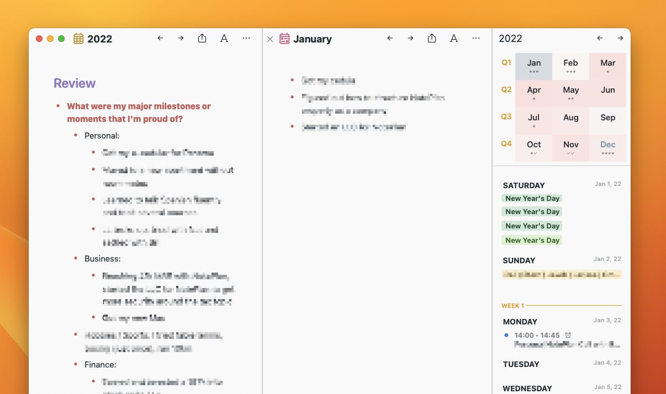Image resolution: width=666 pixels, height=394 pixels.
Task: Open Aug in the year calendar
Action: [x=570, y=120]
